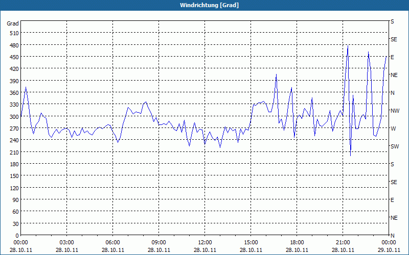The width and height of the screenshot is (409, 255).
Task: Select the compass label NE level with 390
Action: coord(394,75)
